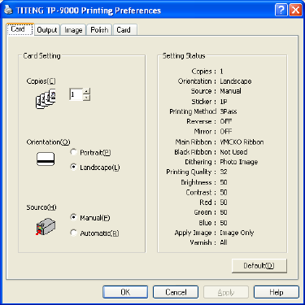Click the Default(D) button
The height and width of the screenshot is (305, 305).
pos(259,266)
